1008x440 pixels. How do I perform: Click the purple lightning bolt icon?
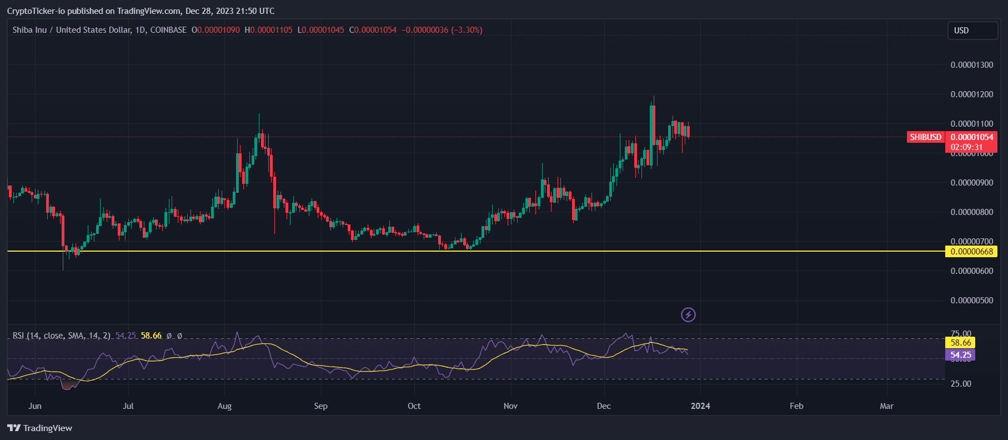688,315
